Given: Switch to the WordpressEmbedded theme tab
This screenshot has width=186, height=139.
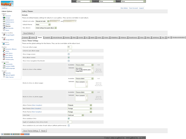Looking at the screenshot, I should click(178, 38).
